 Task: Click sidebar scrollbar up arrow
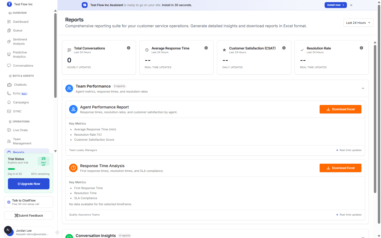pos(55,11)
